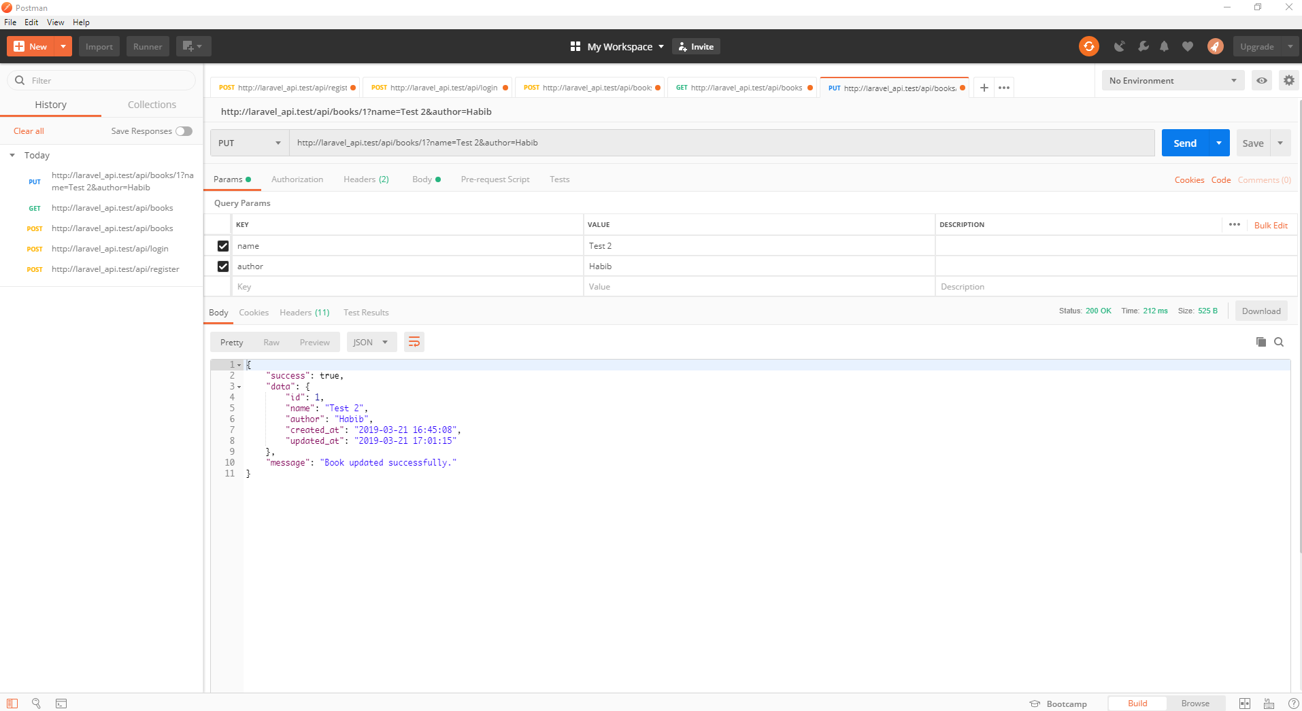Open the capture requests satellite icon

tap(1119, 46)
